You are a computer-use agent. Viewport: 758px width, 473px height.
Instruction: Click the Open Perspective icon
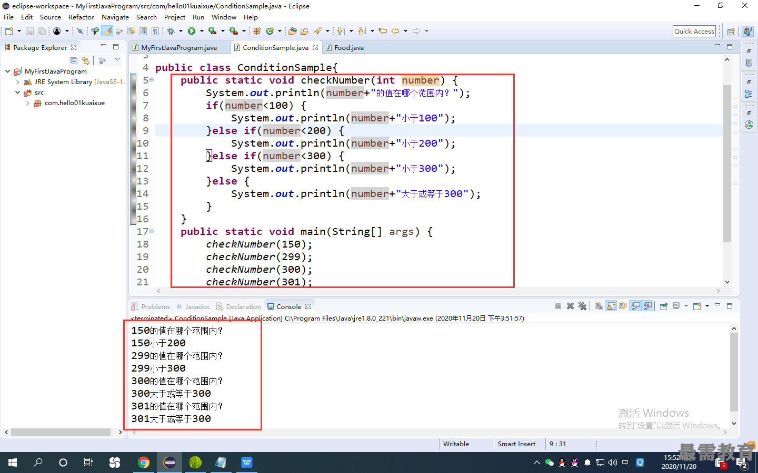pyautogui.click(x=731, y=32)
